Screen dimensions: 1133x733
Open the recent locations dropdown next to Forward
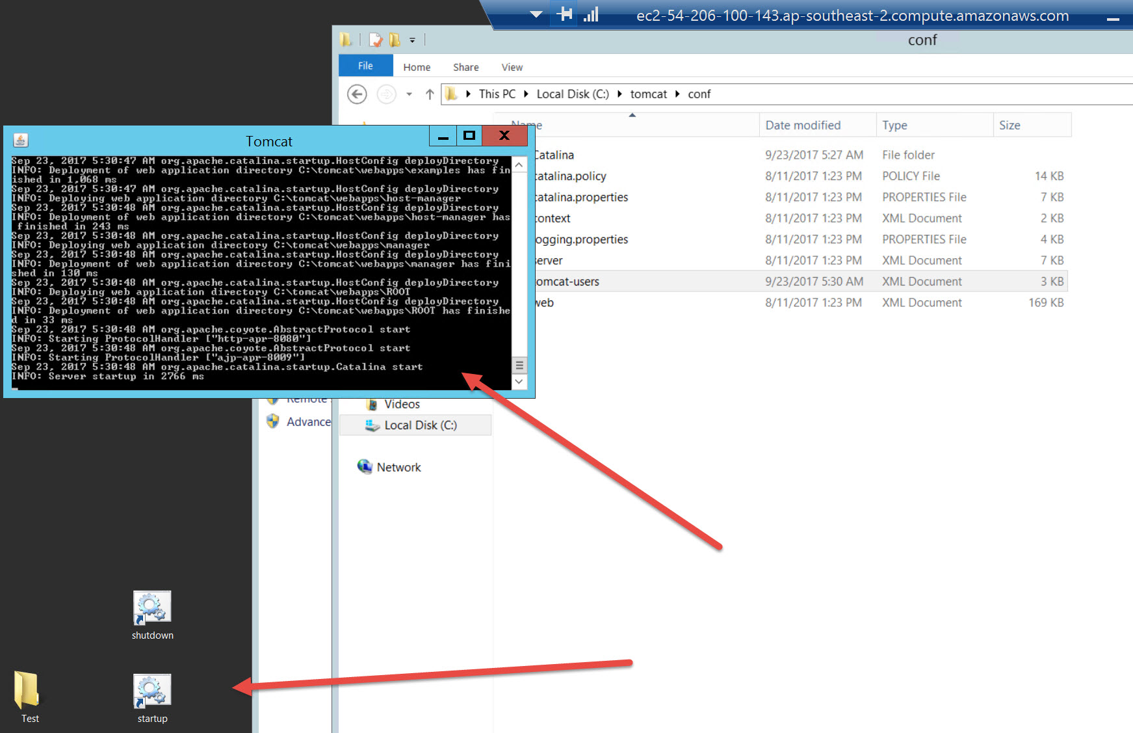click(x=409, y=94)
